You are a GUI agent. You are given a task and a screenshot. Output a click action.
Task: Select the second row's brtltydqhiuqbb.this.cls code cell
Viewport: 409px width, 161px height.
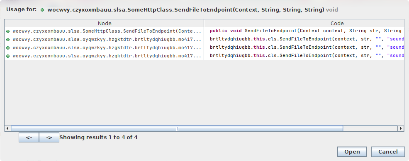click(304, 40)
